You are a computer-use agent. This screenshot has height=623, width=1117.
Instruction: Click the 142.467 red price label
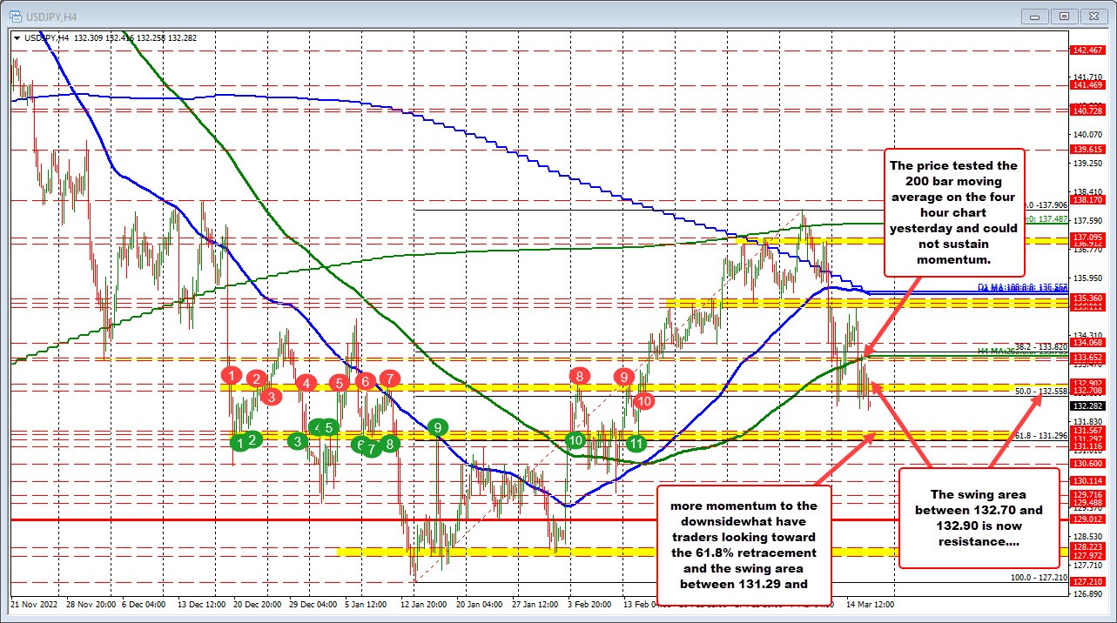coord(1086,51)
